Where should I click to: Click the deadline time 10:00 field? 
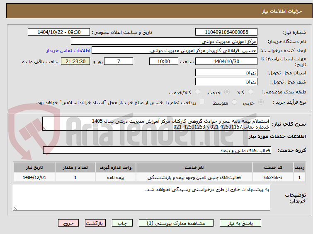164,61
